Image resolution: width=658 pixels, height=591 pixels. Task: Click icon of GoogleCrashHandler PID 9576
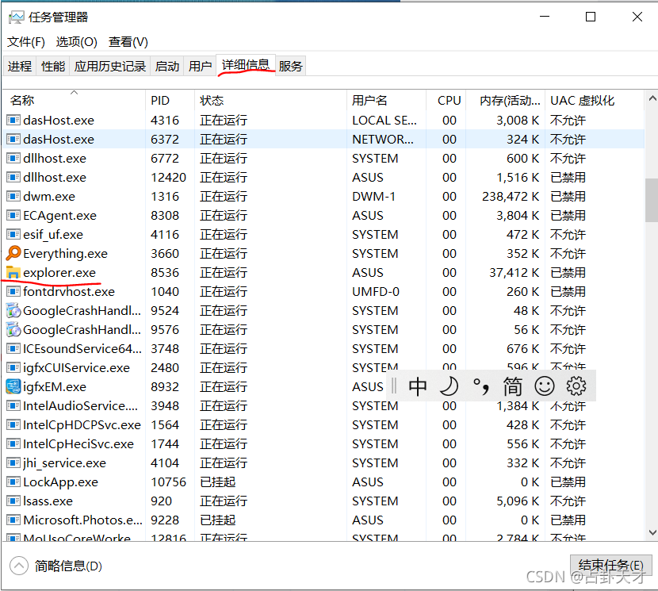pyautogui.click(x=13, y=330)
